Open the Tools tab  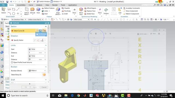[63, 5]
